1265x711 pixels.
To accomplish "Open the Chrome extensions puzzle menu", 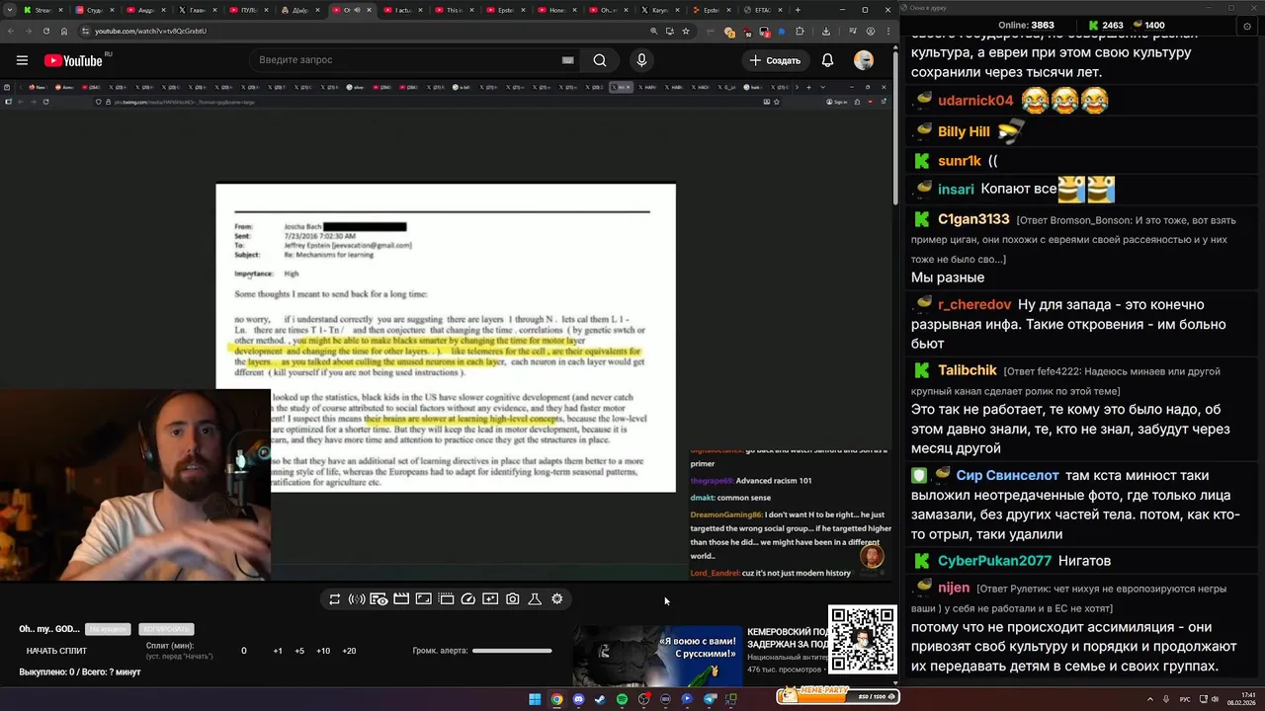I will click(800, 31).
